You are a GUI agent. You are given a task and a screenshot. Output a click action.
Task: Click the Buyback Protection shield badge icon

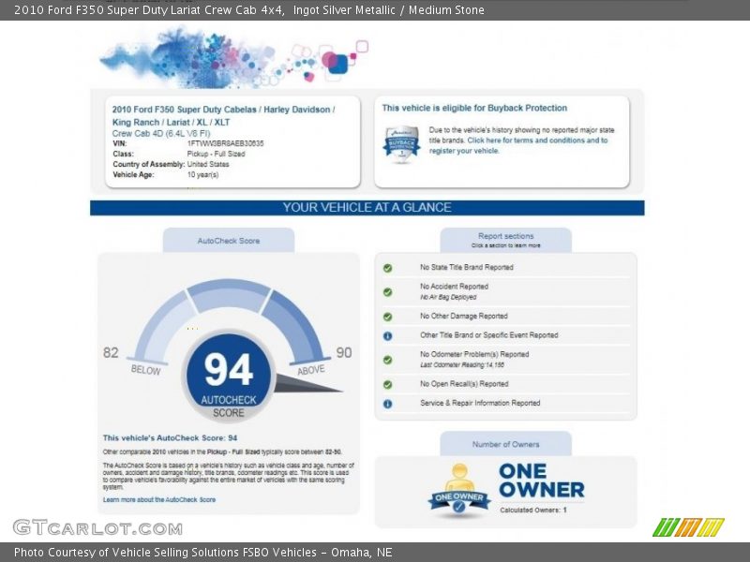[401, 144]
